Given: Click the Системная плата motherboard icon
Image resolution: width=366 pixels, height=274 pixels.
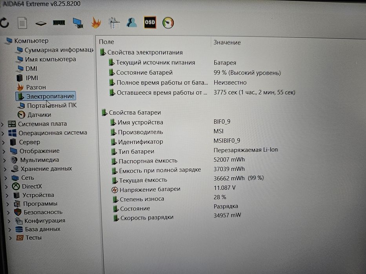Looking at the screenshot, I should pos(12,124).
